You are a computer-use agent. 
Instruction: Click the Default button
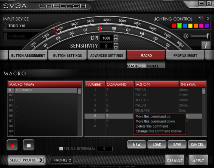coord(175,160)
